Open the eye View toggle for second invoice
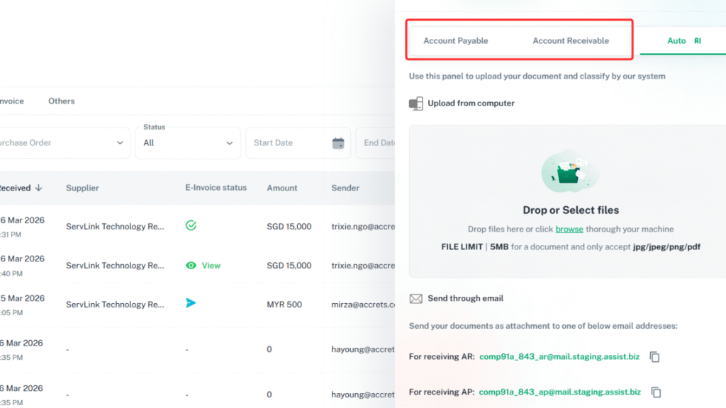726x408 pixels. coord(199,263)
